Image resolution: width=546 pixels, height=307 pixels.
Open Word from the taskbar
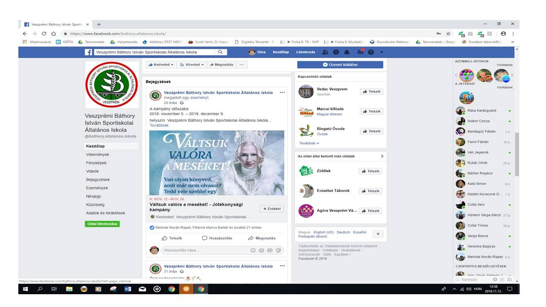[x=128, y=289]
